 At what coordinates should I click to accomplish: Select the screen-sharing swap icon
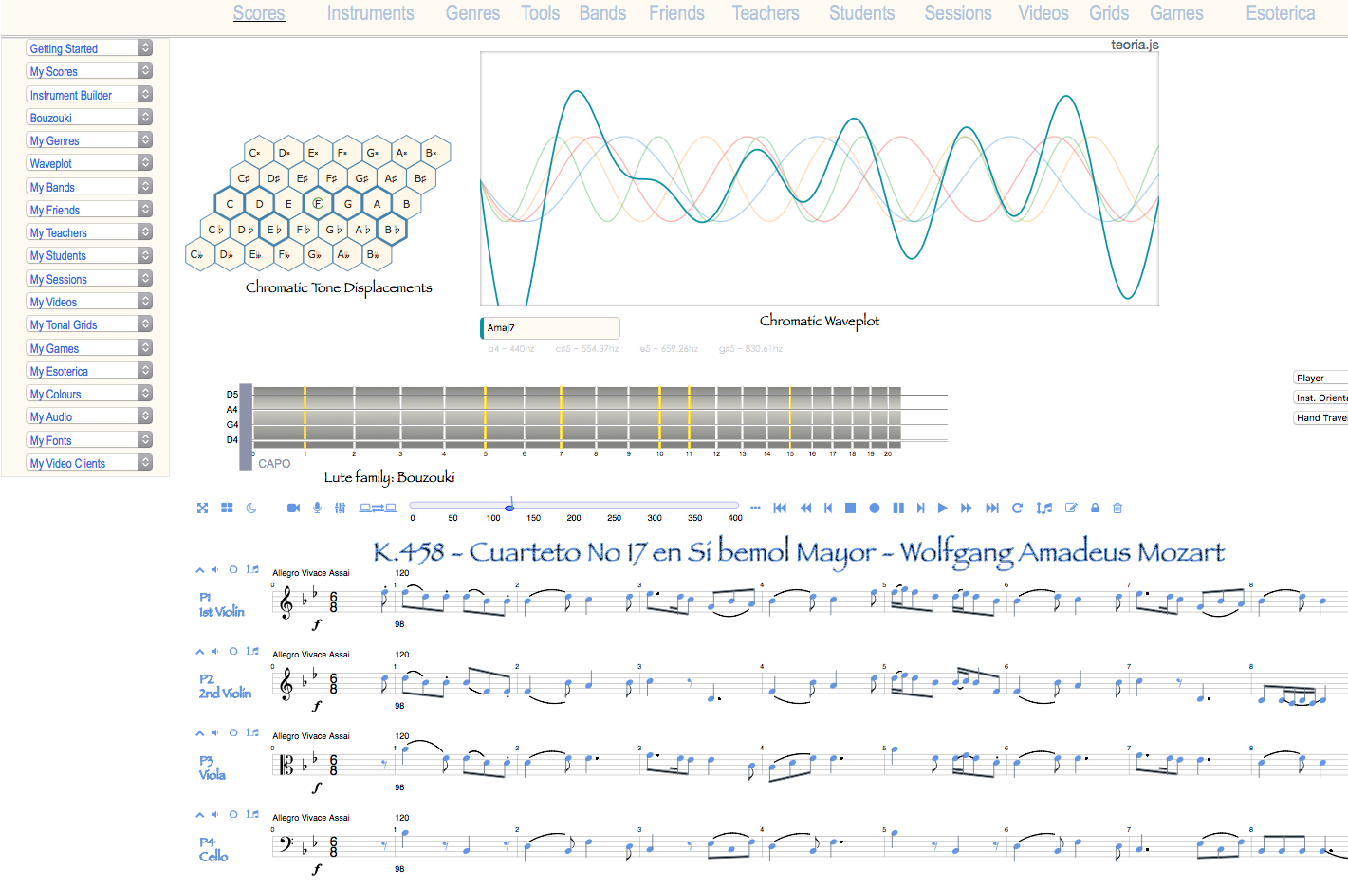[x=376, y=508]
